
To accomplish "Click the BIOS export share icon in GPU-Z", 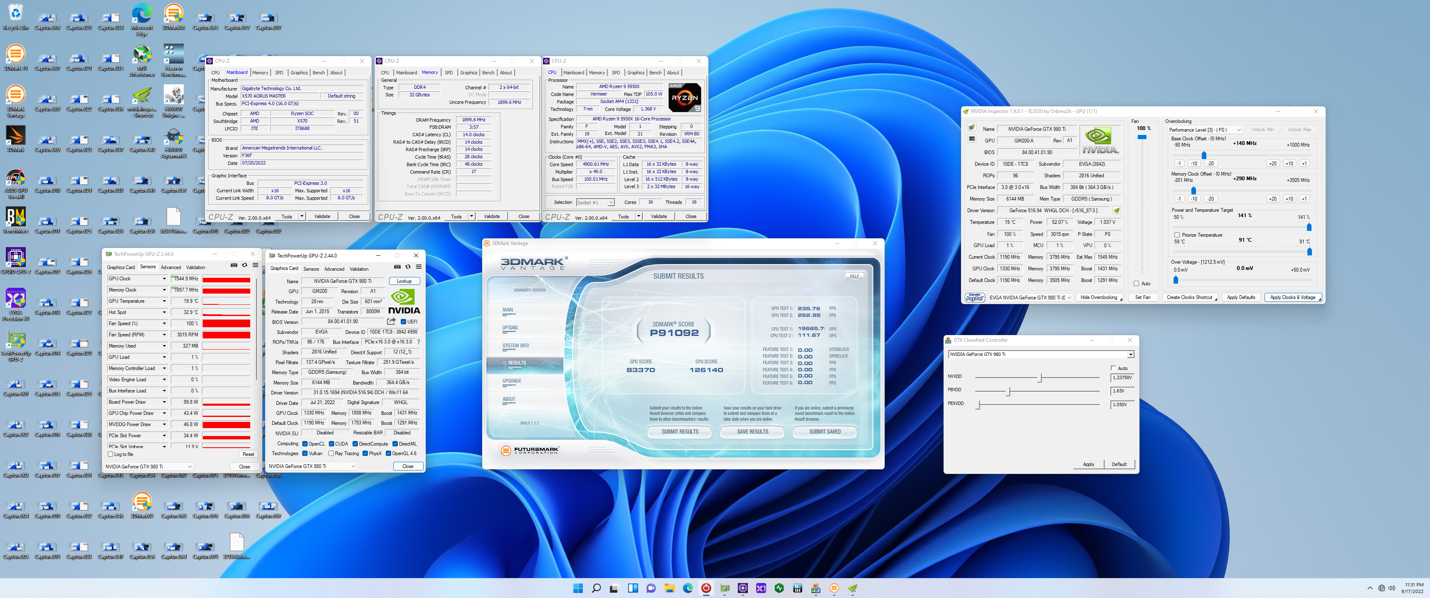I will [x=391, y=321].
